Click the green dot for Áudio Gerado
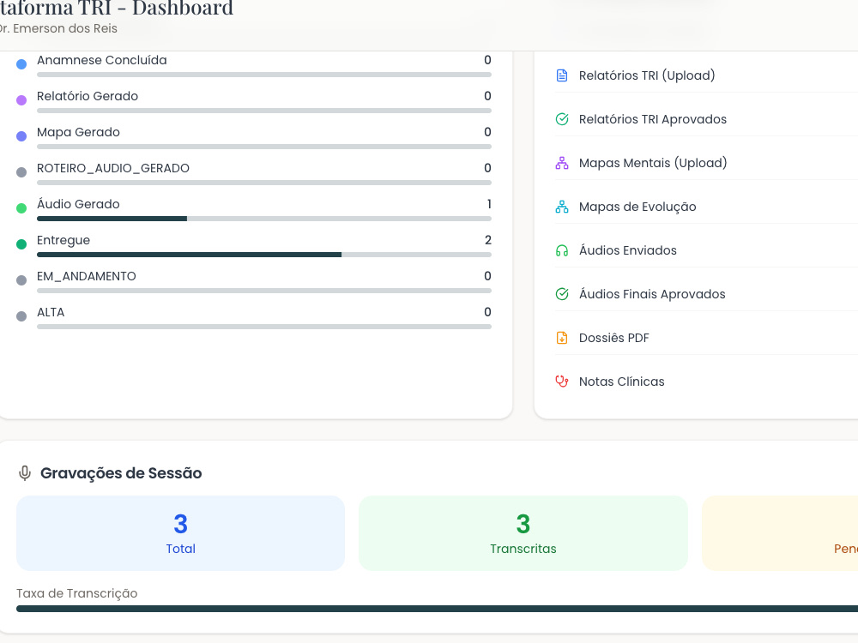858x643 pixels. [x=21, y=208]
